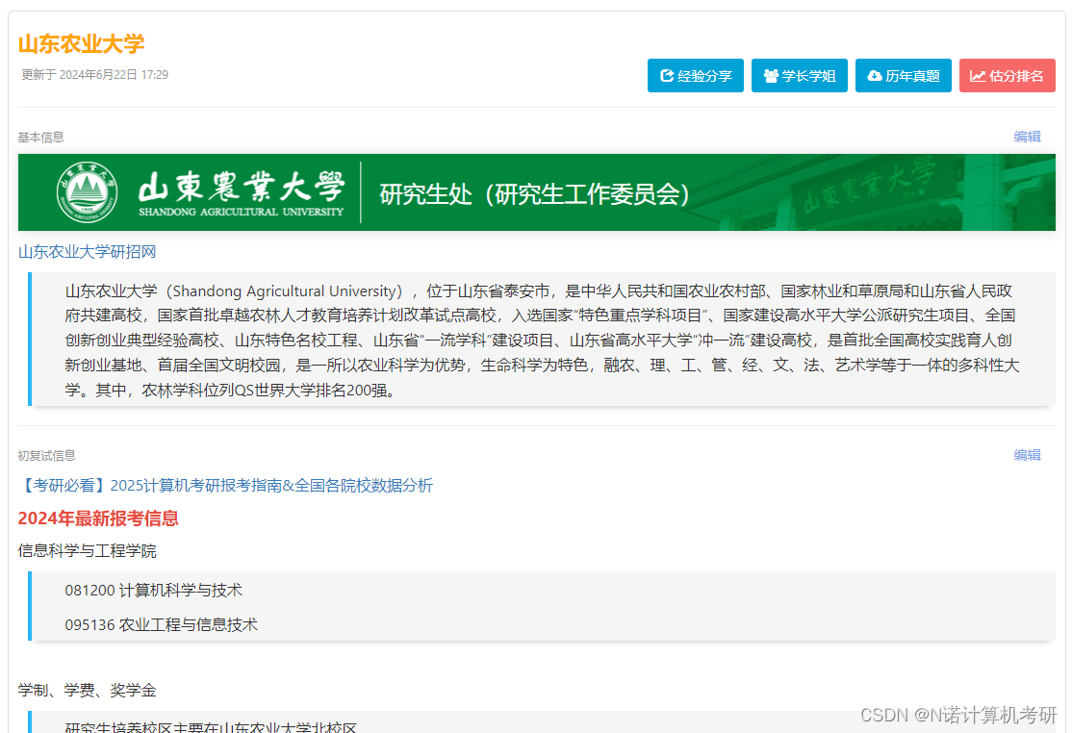Screen dimensions: 1072x733
Task: Open the red 估分排名 button
Action: 1008,76
